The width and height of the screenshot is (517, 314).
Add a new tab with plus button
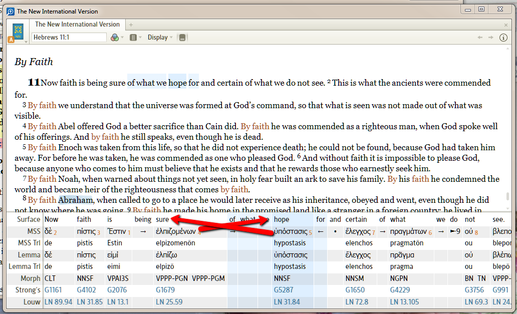coord(131,25)
